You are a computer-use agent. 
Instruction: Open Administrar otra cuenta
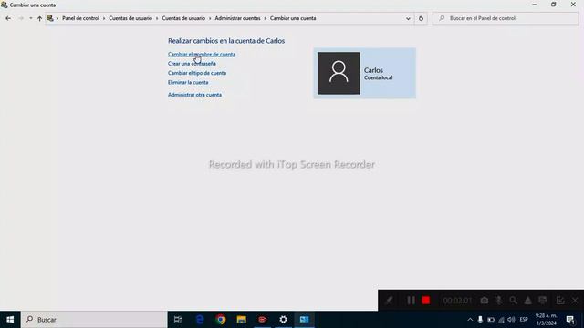click(x=194, y=95)
